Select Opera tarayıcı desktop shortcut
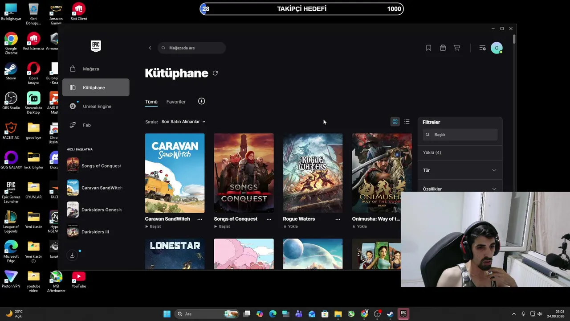The height and width of the screenshot is (321, 570). [x=33, y=74]
